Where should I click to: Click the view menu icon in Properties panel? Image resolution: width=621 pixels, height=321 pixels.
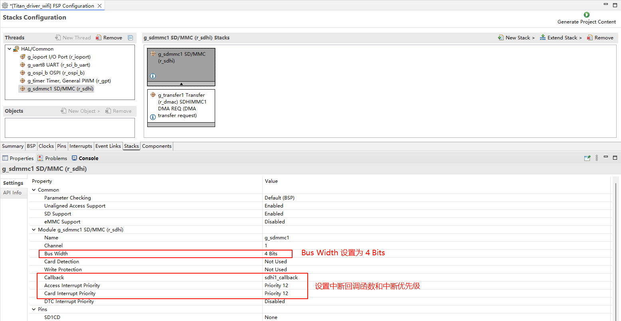pyautogui.click(x=597, y=158)
